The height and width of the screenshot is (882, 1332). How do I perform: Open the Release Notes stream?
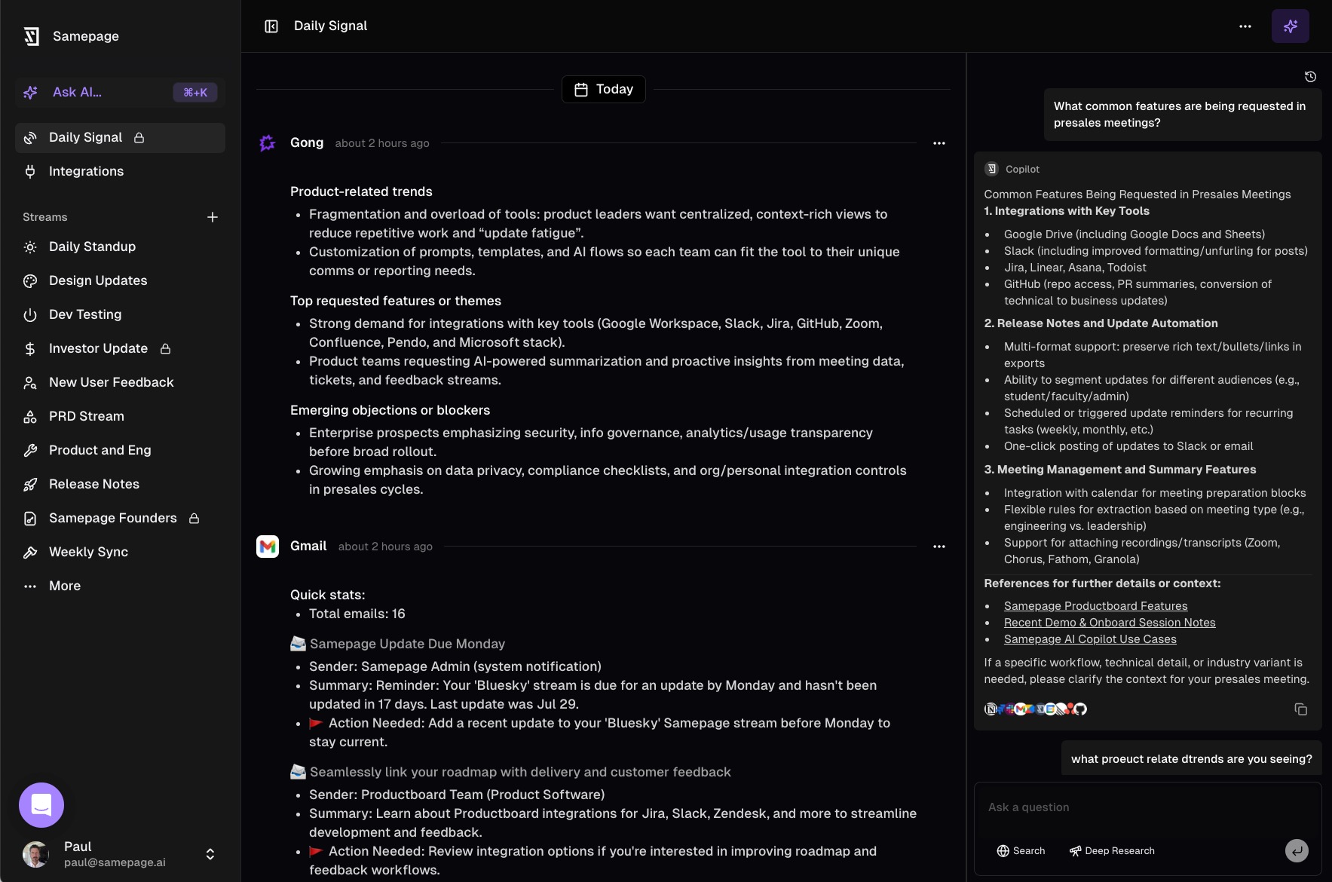(121, 484)
